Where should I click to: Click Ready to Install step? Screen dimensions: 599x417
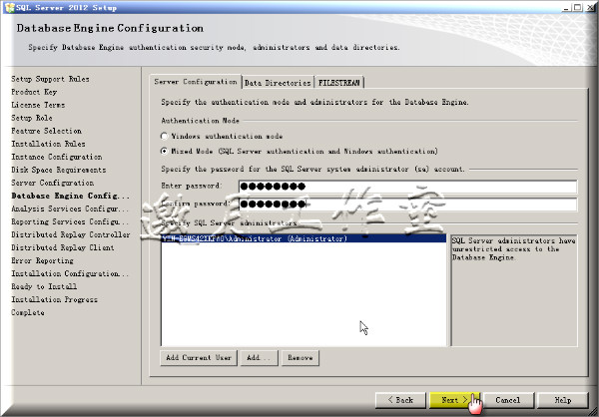coord(44,286)
